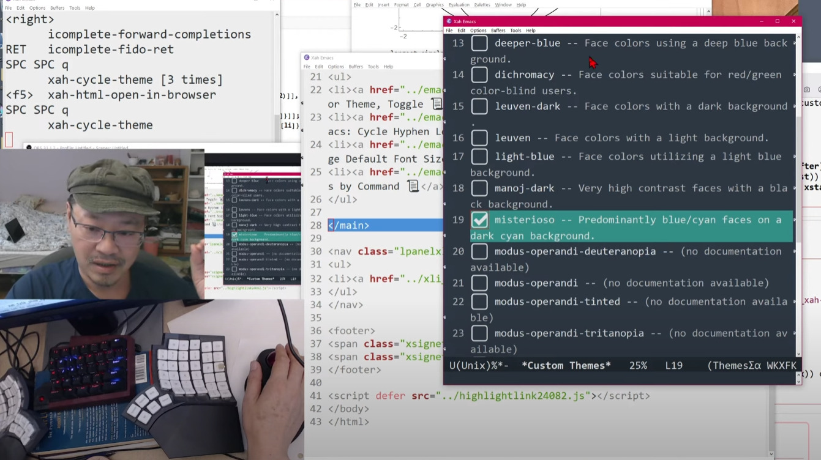Tick the modus-operandi theme checkbox on line 21

pos(479,283)
